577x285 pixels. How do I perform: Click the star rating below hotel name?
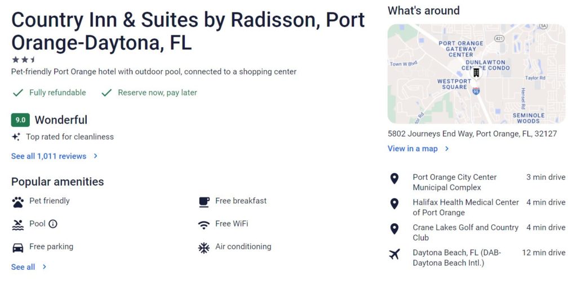tap(24, 60)
